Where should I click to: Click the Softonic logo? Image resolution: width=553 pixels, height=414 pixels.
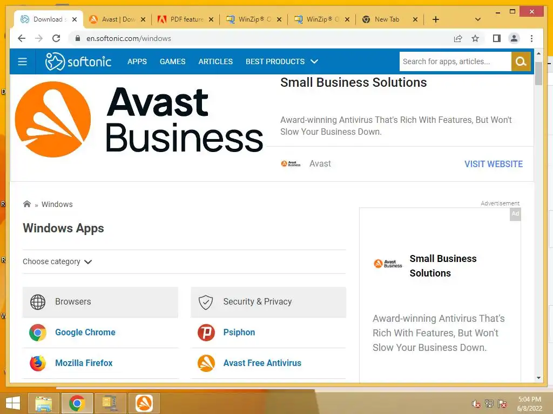pos(78,61)
